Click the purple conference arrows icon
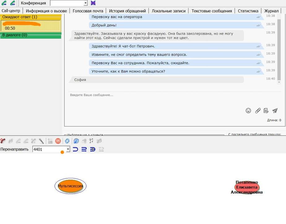 pos(93,3)
